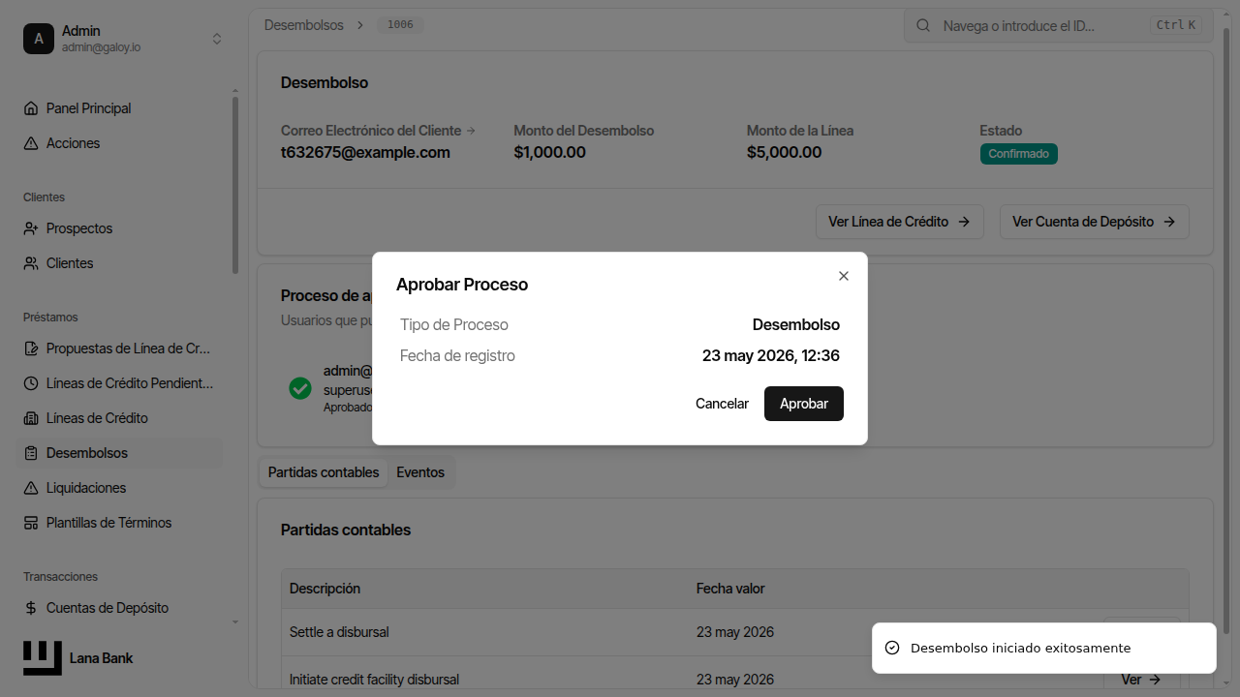
Task: Click the Desembolsos breadcrumb link
Action: pos(304,25)
